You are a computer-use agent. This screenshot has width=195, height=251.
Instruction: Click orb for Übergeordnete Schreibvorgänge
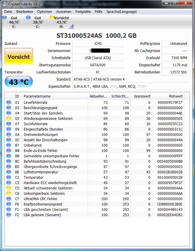click(9, 167)
